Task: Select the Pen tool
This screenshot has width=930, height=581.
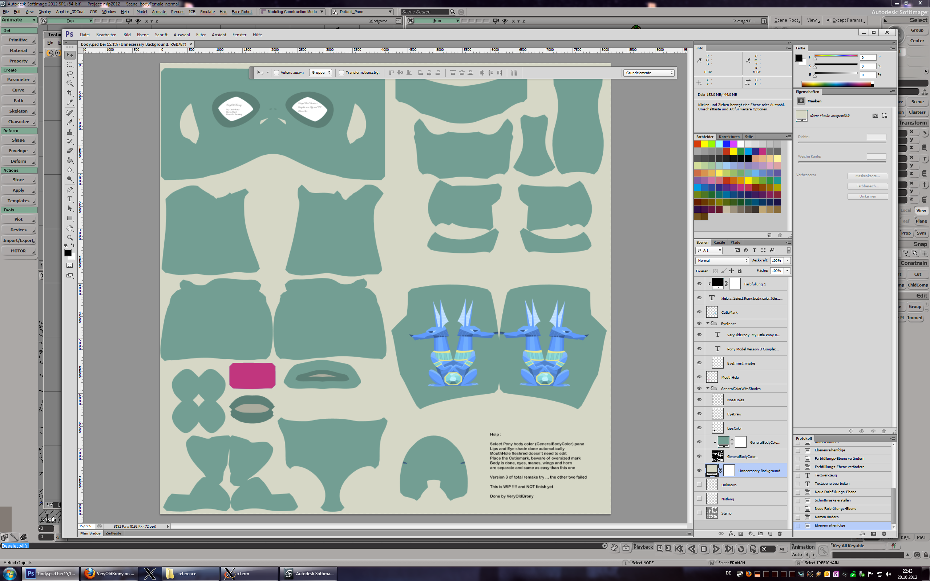Action: coord(69,190)
